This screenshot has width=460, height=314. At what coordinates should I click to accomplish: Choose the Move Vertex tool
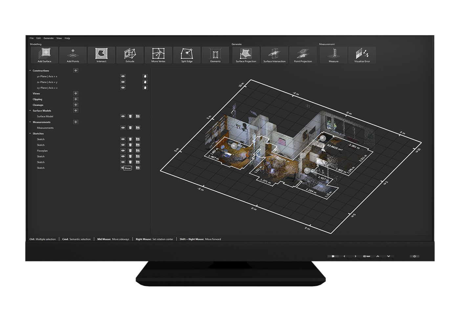[x=158, y=55]
